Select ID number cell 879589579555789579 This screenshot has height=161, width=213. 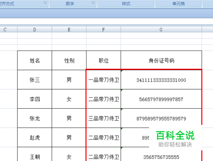161,118
